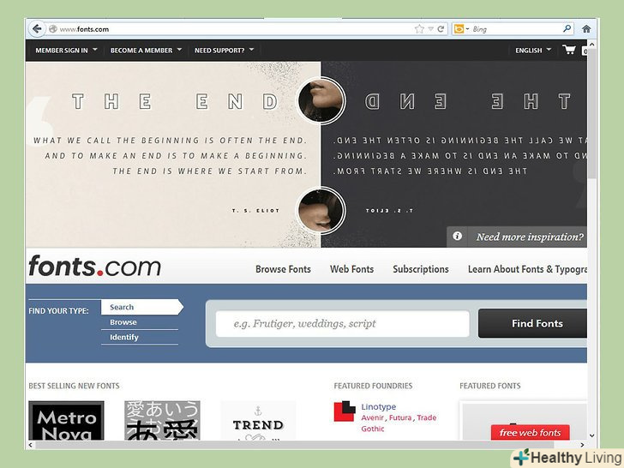This screenshot has width=624, height=468.
Task: Click the T. S. Eliot hero banner
Action: pyautogui.click(x=306, y=154)
